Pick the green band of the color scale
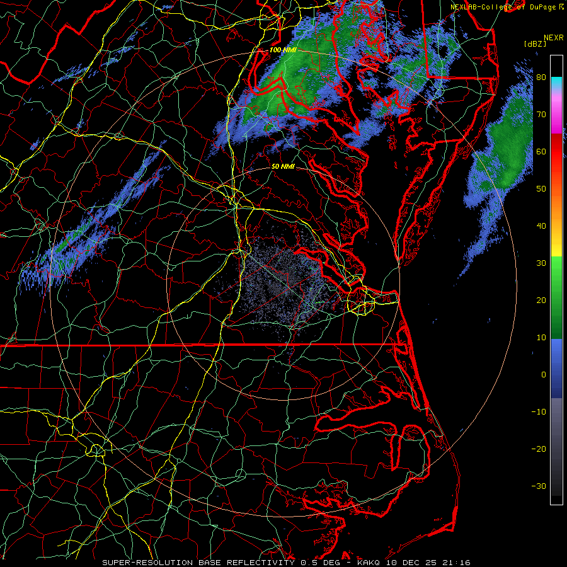This screenshot has height=567, width=567. tap(556, 297)
